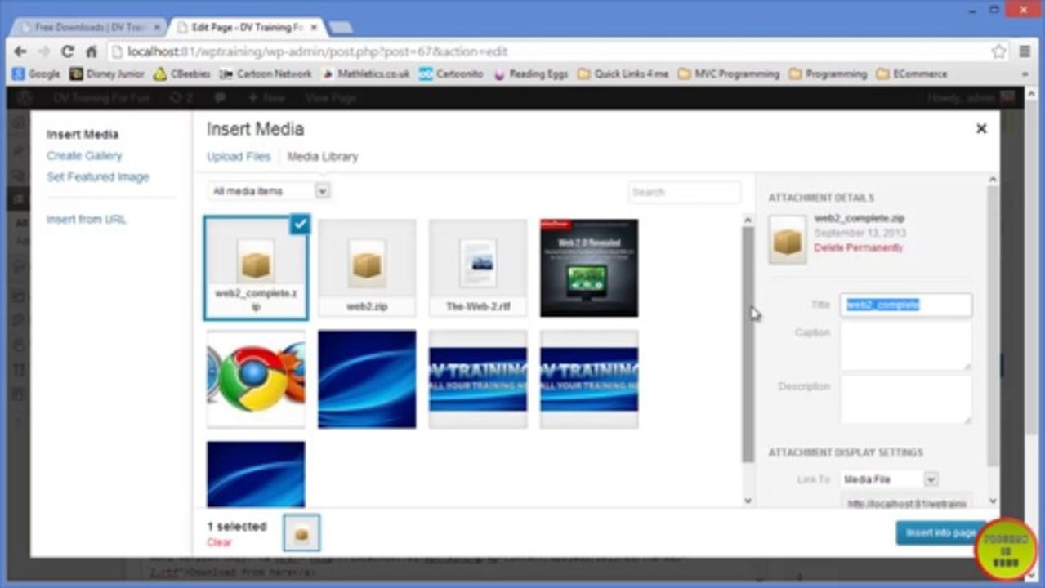This screenshot has height=588, width=1045.
Task: Open the Cartoon Network bookmark
Action: tap(266, 73)
